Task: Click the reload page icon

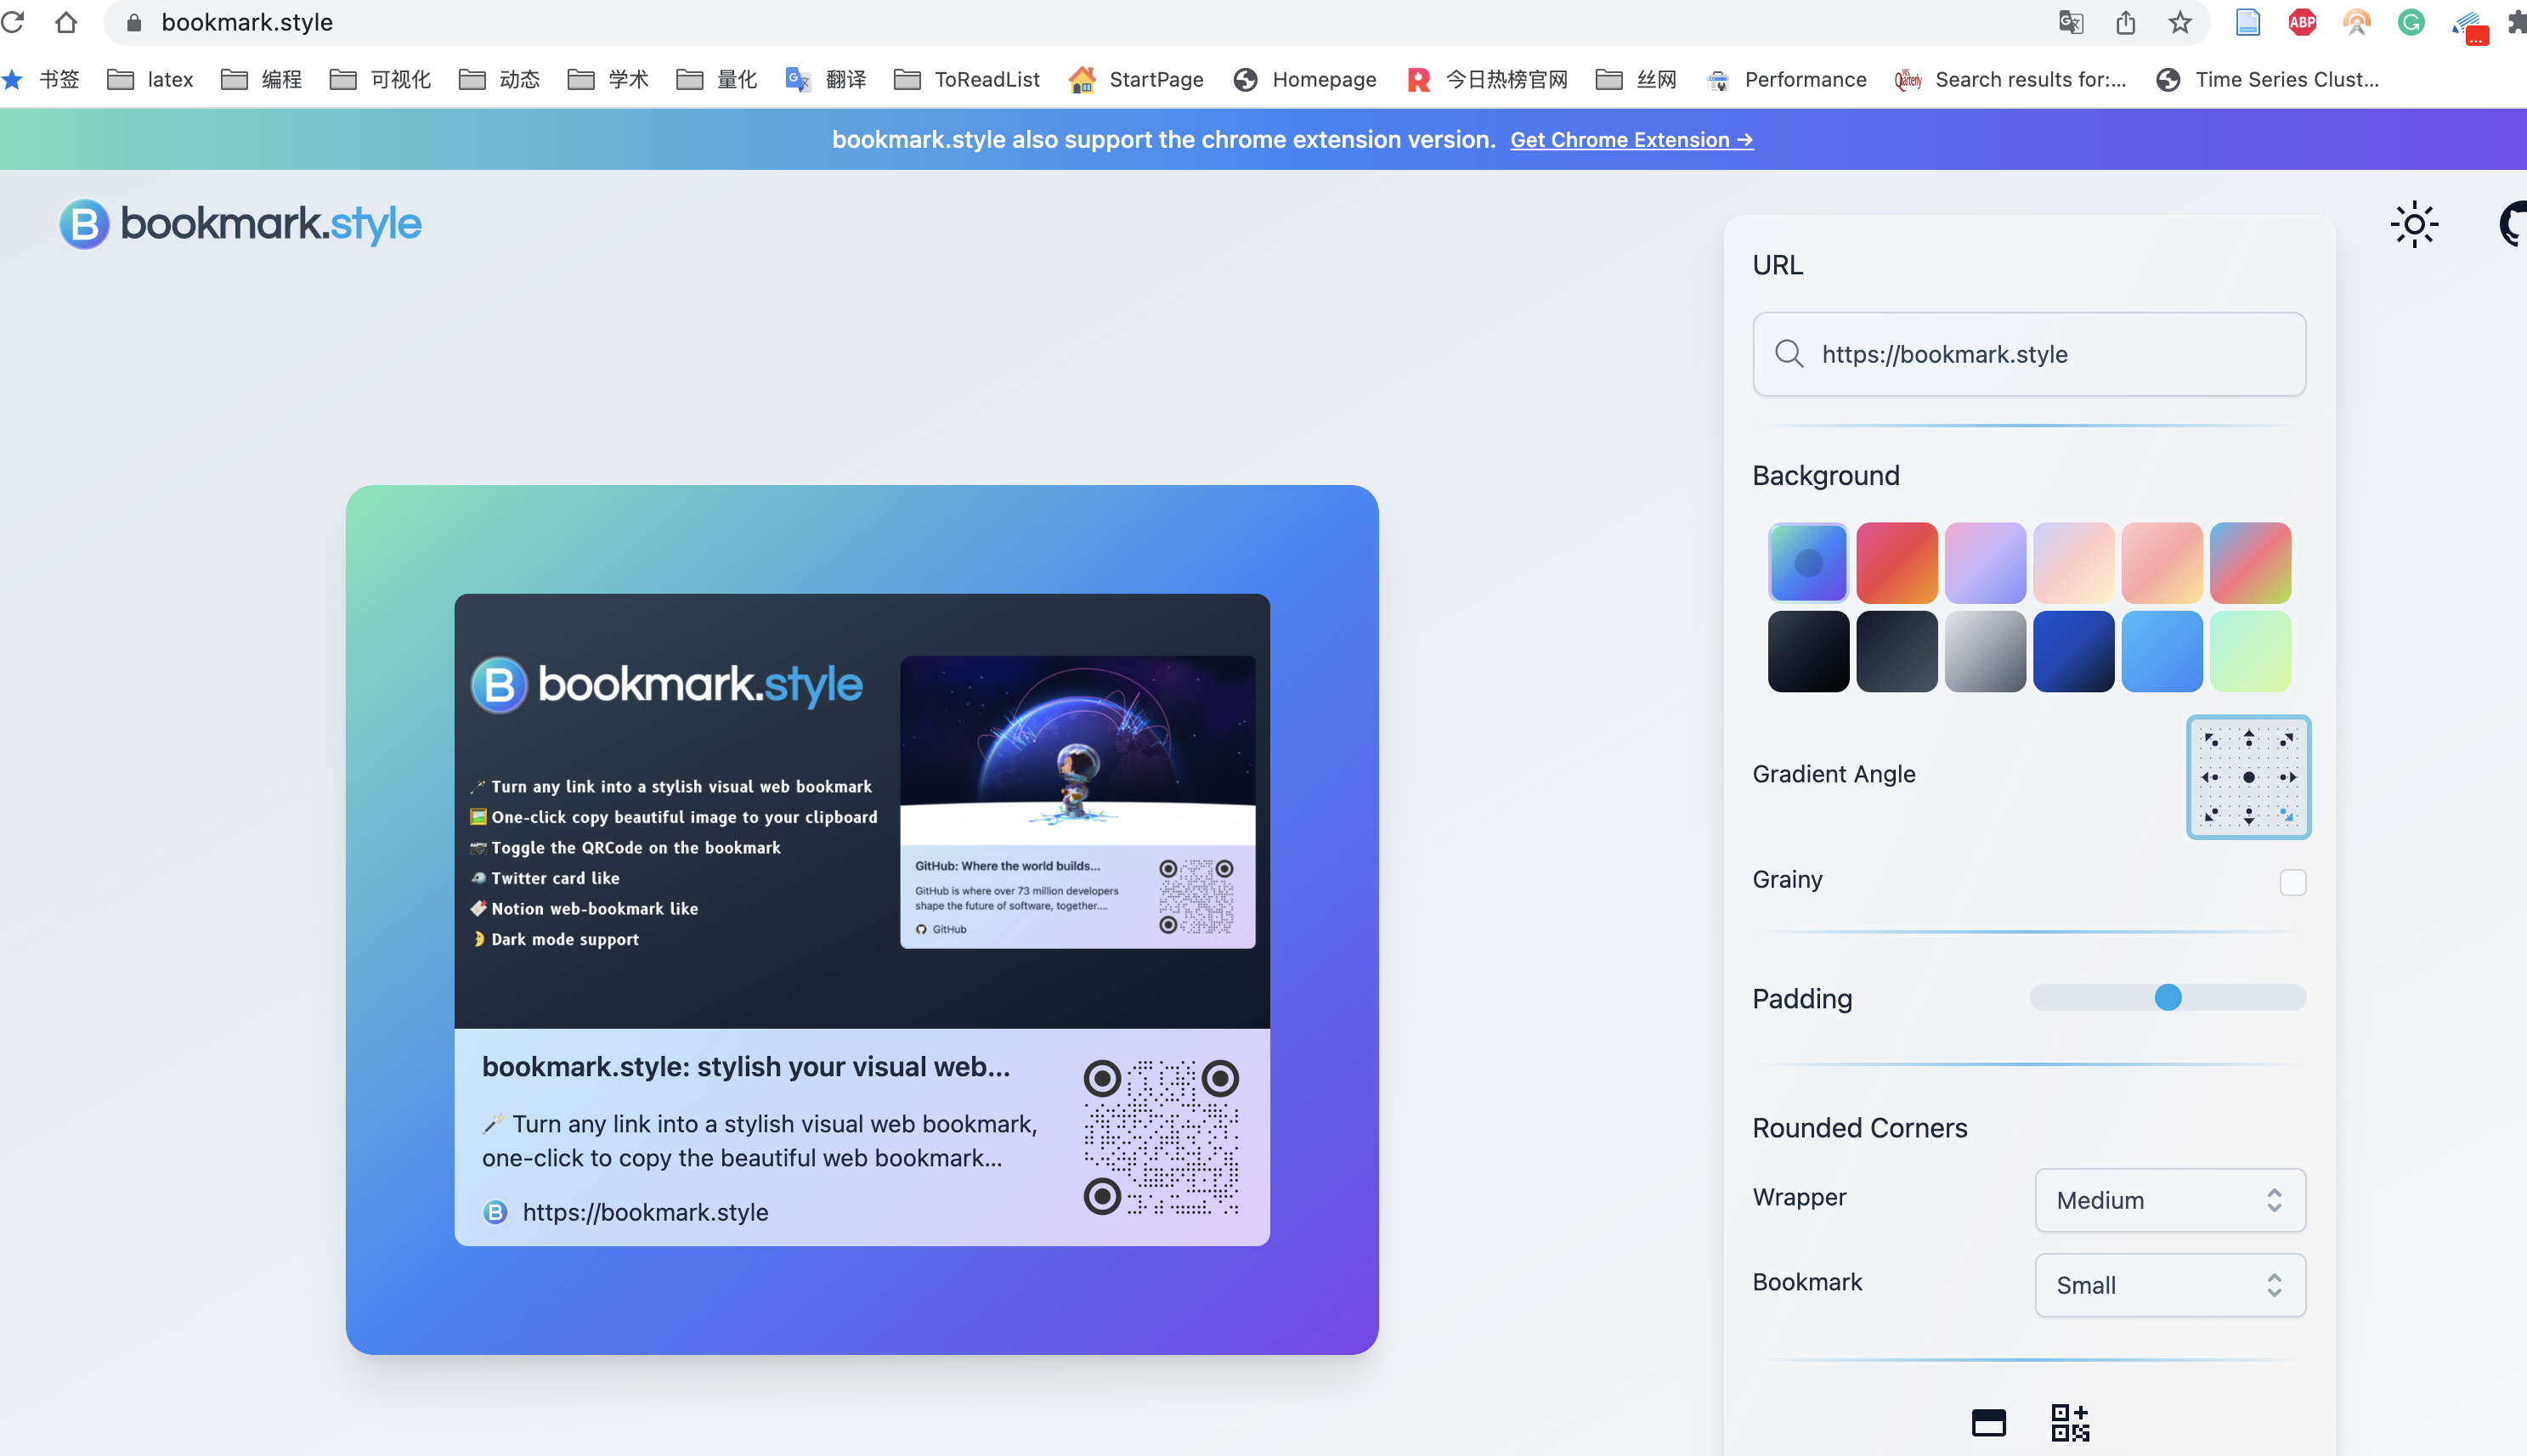Action: (13, 22)
